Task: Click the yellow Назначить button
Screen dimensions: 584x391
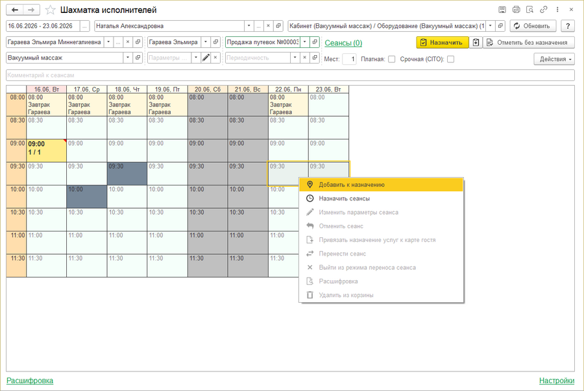Action: click(442, 42)
